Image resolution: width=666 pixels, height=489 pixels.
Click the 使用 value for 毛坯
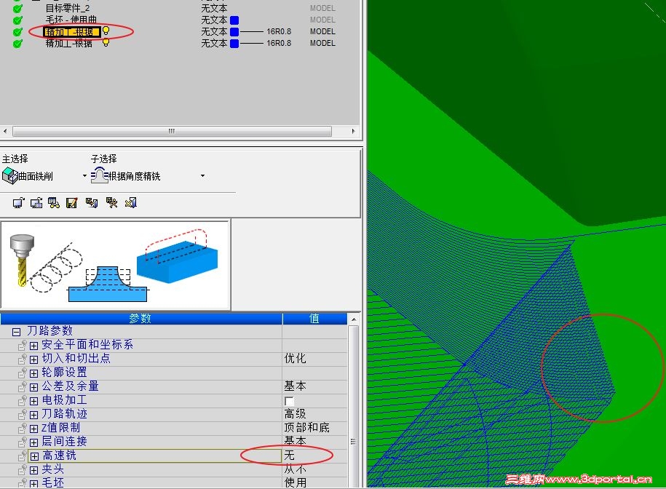click(x=296, y=482)
